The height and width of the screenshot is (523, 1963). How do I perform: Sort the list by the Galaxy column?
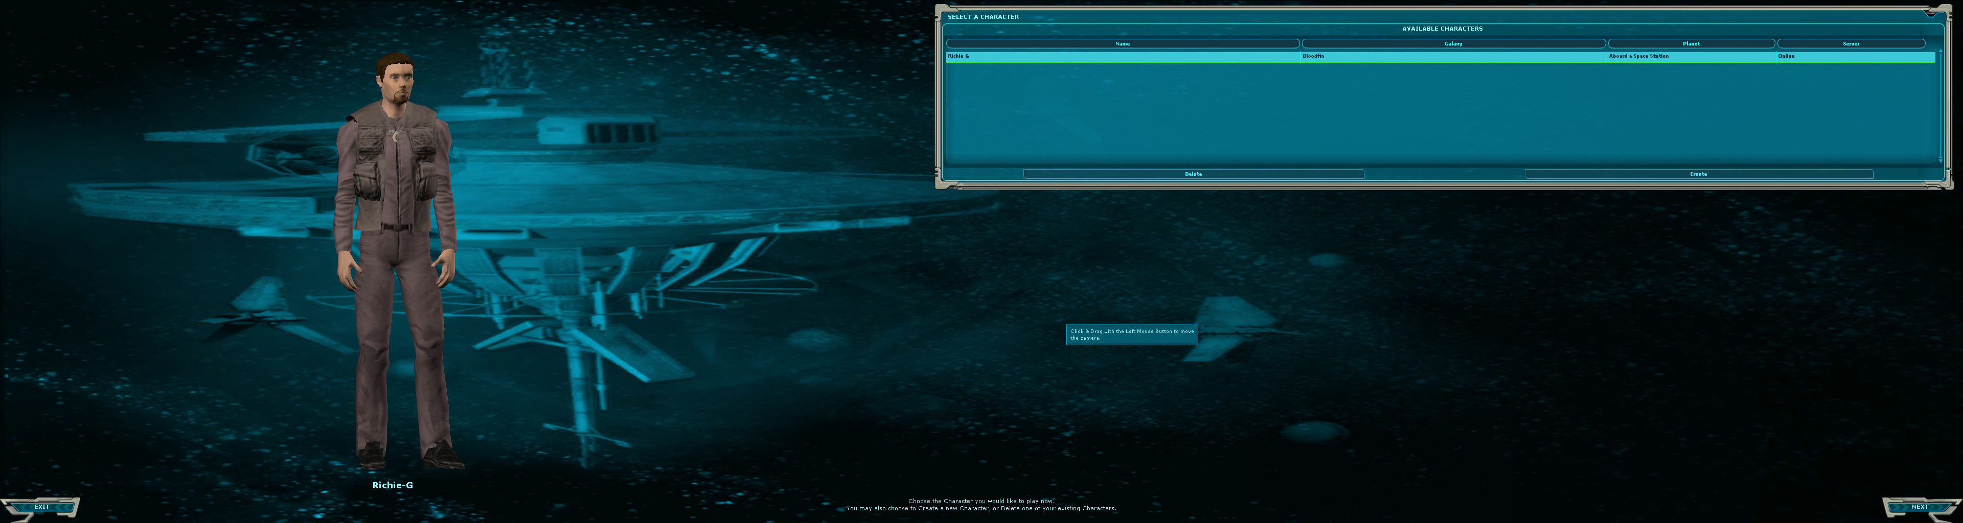(1453, 43)
